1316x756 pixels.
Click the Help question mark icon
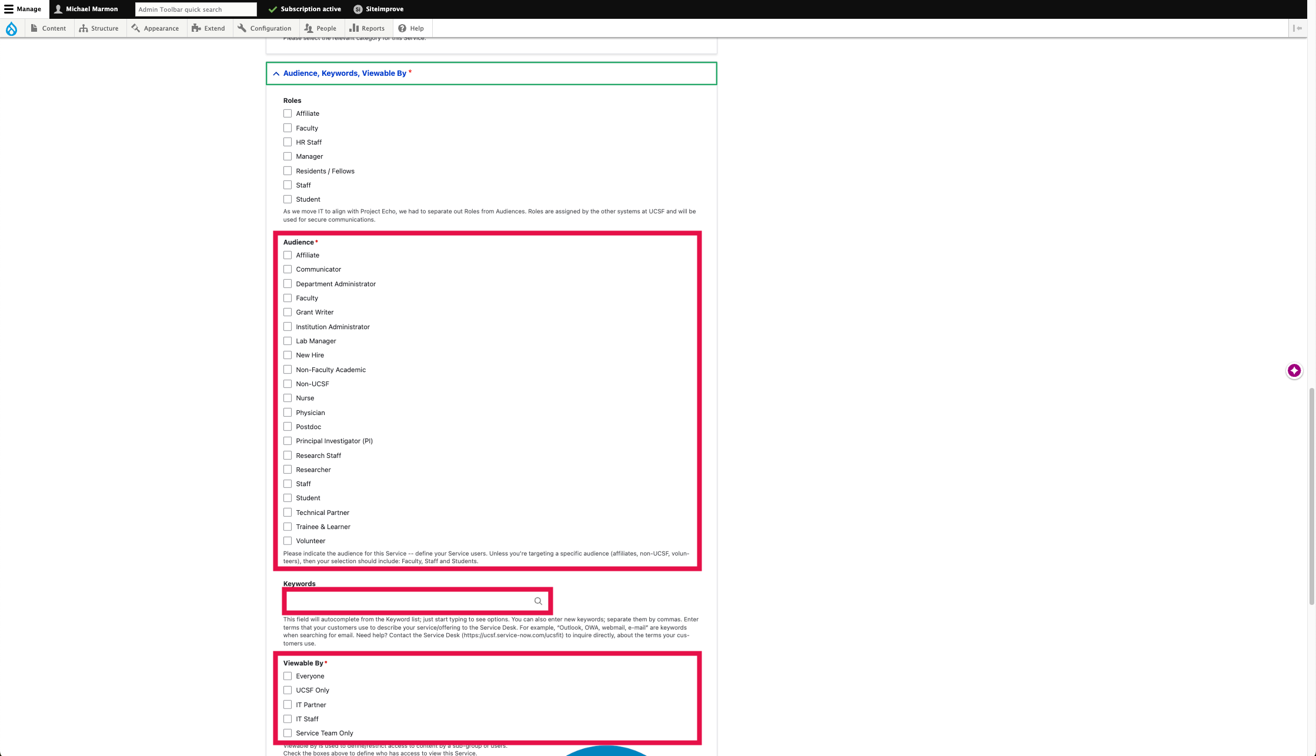401,28
